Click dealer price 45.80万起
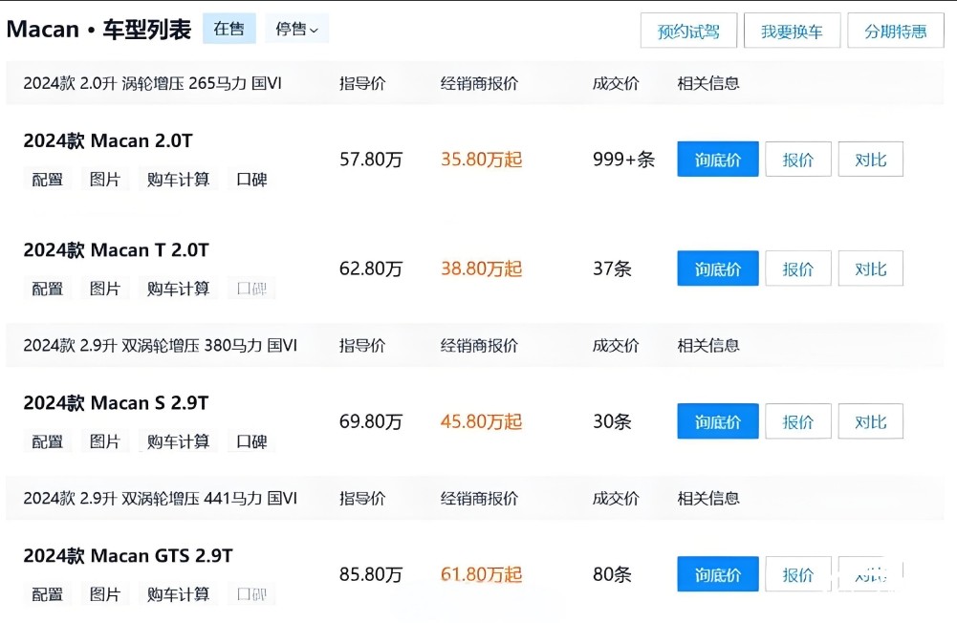 tap(482, 421)
